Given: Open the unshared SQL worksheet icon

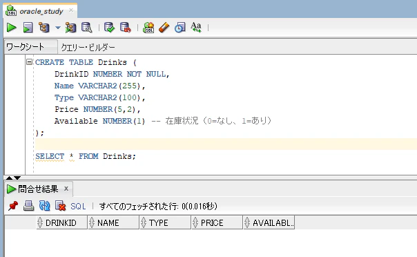Looking at the screenshot, I should [x=148, y=28].
